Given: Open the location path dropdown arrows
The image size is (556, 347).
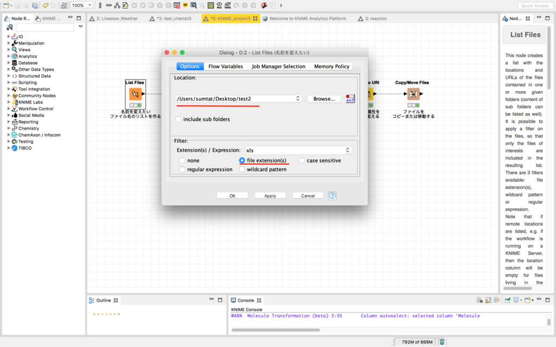Looking at the screenshot, I should (298, 99).
